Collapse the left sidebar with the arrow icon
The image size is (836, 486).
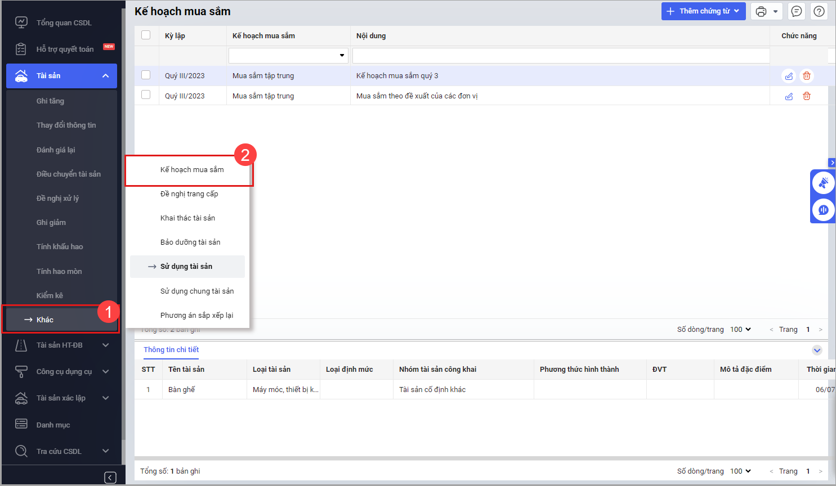click(x=110, y=478)
